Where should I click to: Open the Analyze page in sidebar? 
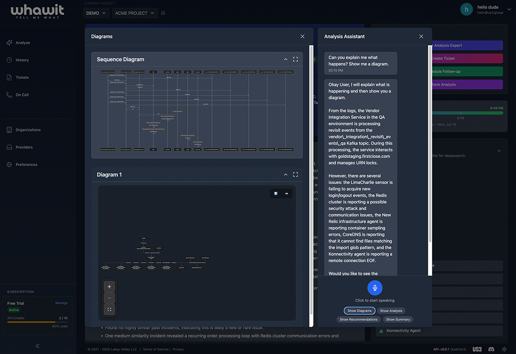tap(23, 43)
